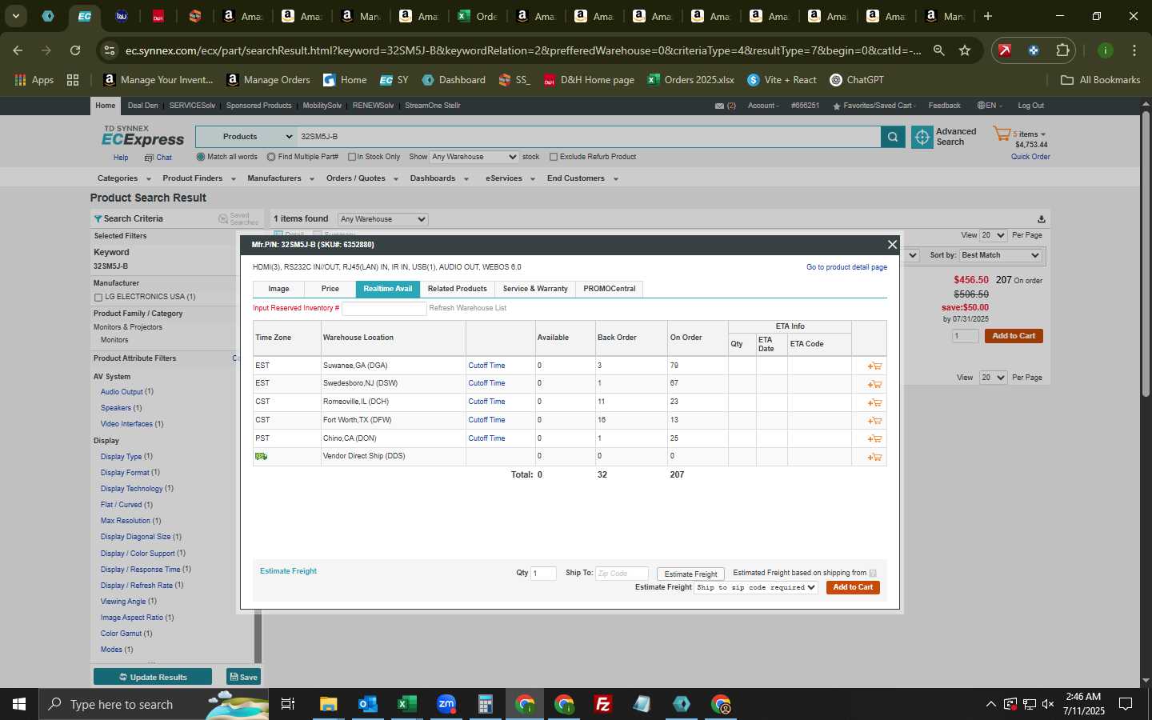The width and height of the screenshot is (1152, 720).
Task: Bookmark this page with the star
Action: [965, 50]
